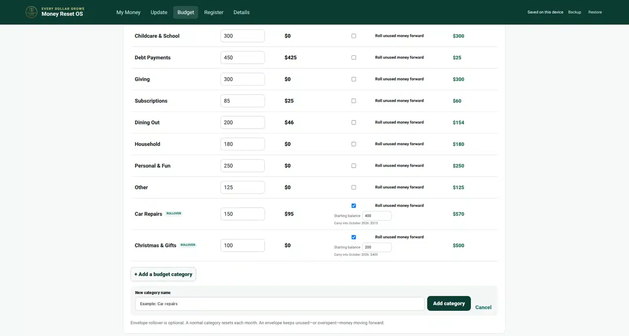The height and width of the screenshot is (336, 629).
Task: Enable rollover for Childcare & School
Action: pyautogui.click(x=354, y=36)
